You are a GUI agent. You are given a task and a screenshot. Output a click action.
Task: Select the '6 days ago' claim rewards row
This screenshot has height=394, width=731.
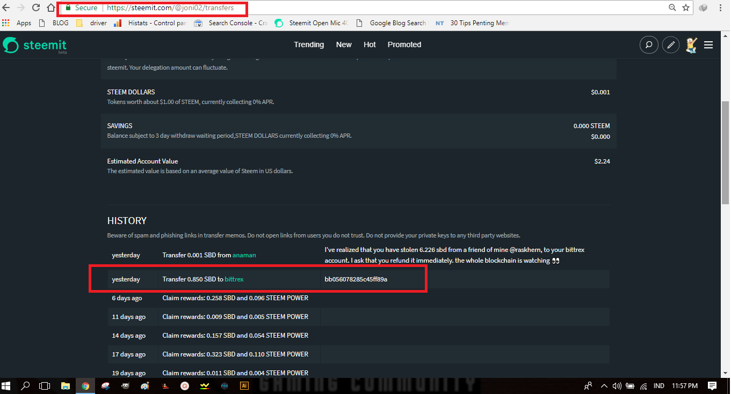[358, 298]
